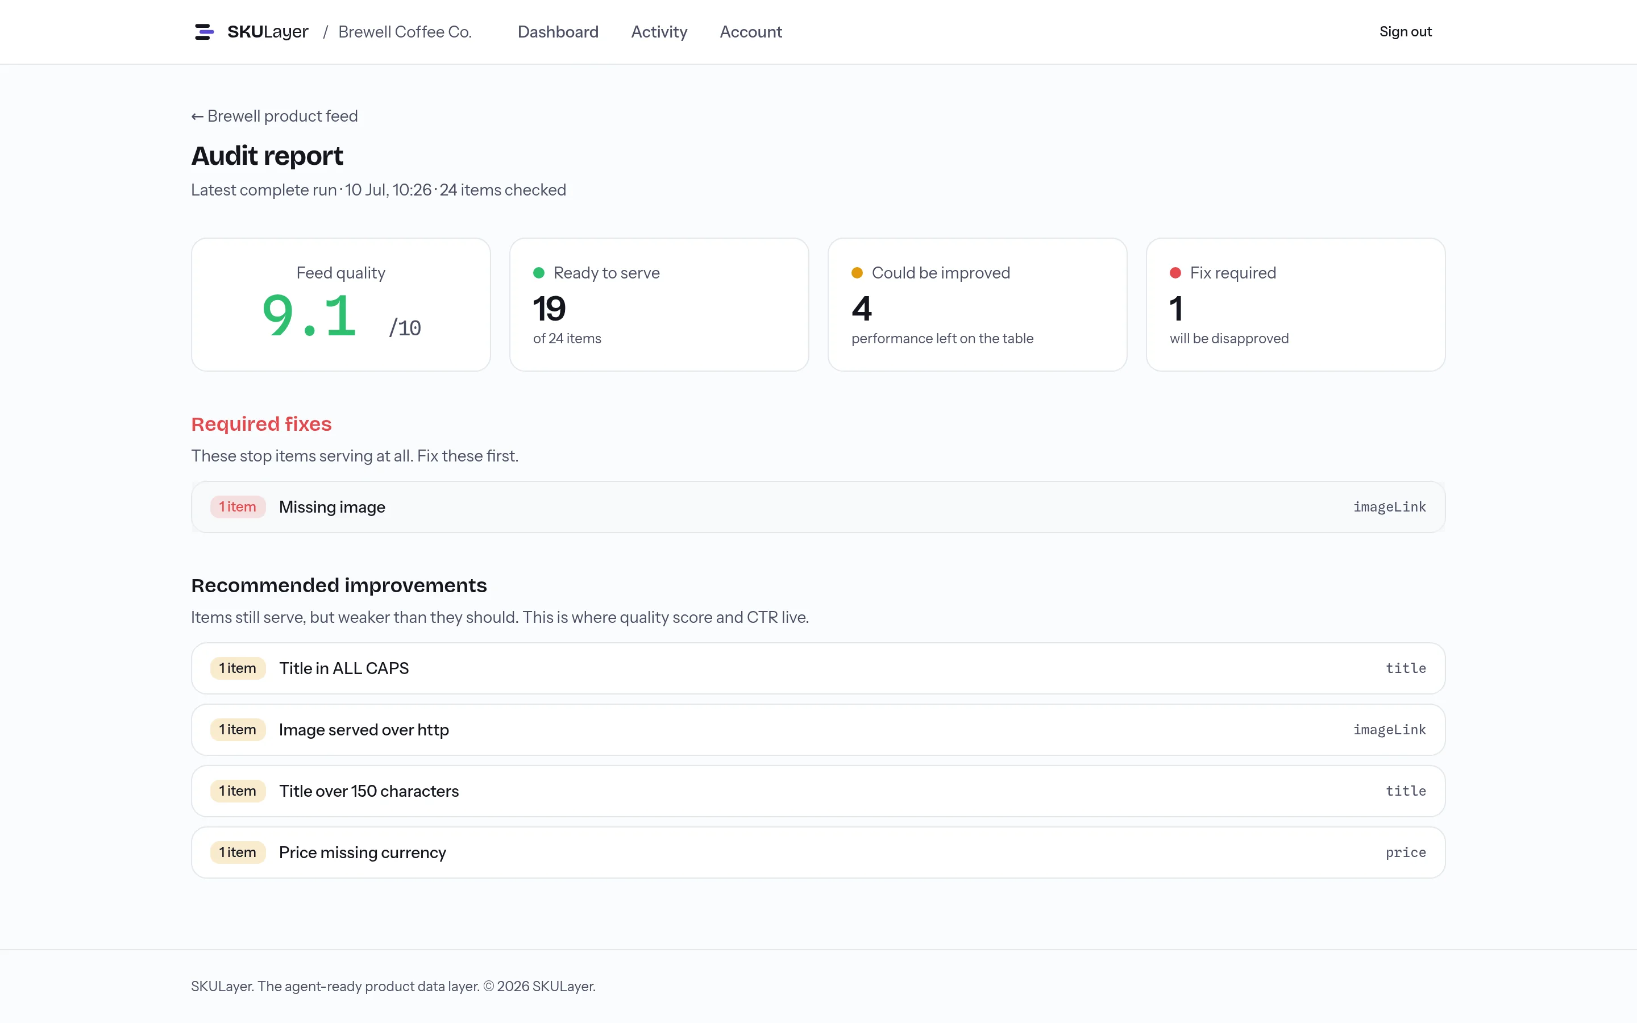
Task: Click the 'performance left on the table' caption
Action: pos(942,338)
